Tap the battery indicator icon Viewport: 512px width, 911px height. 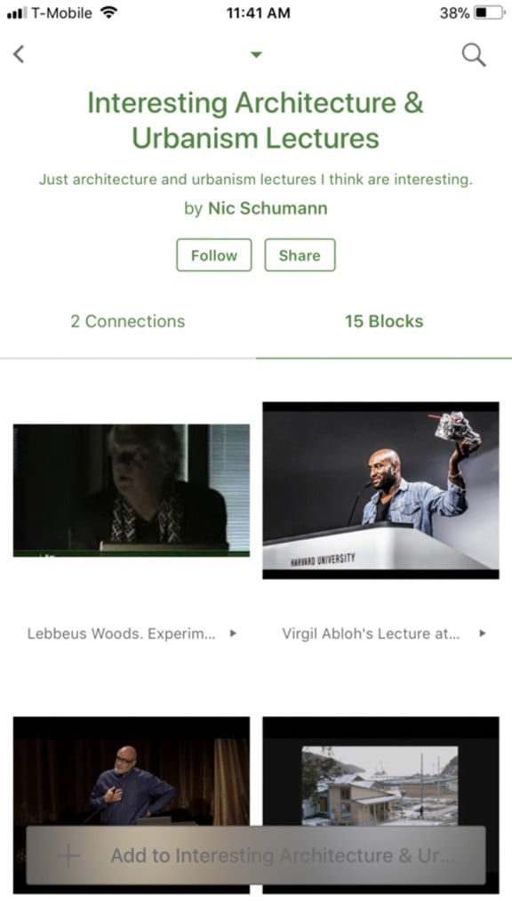[490, 12]
